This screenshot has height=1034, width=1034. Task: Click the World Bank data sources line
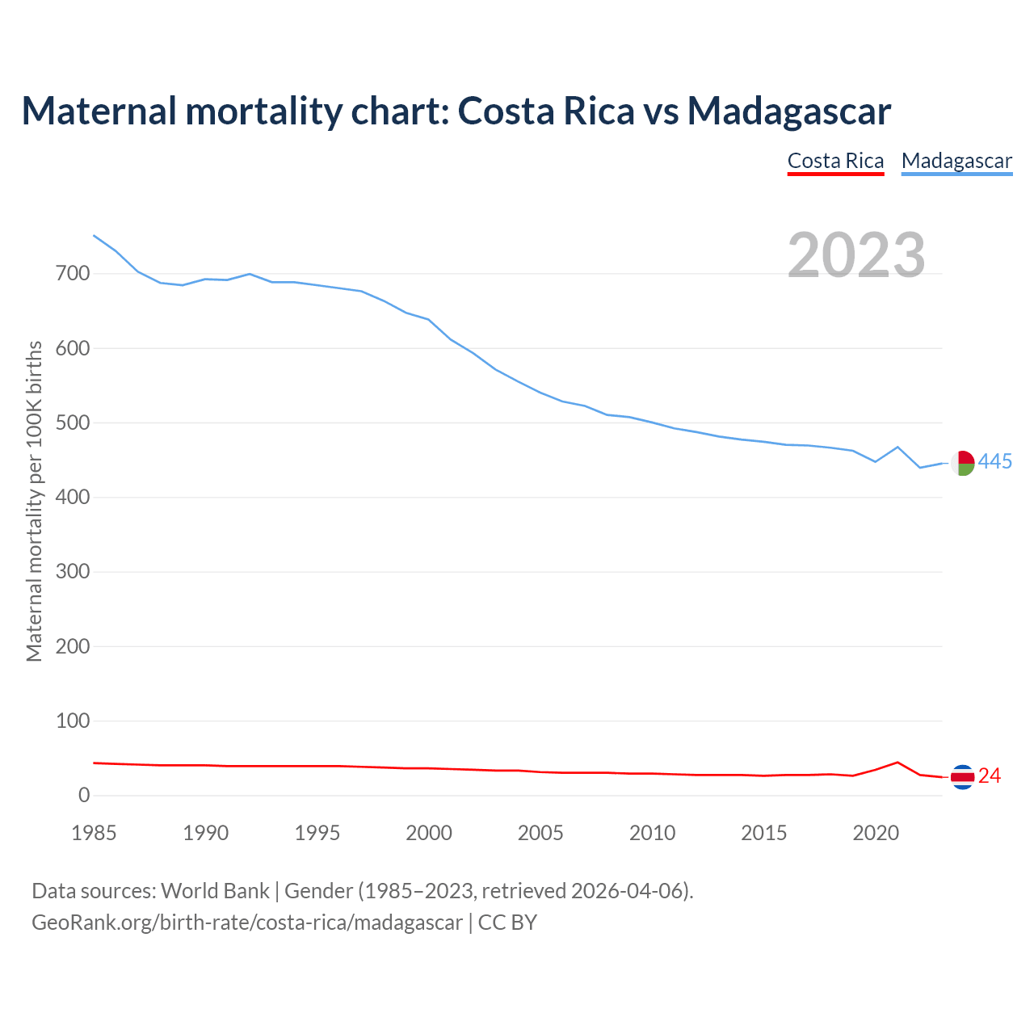[363, 891]
